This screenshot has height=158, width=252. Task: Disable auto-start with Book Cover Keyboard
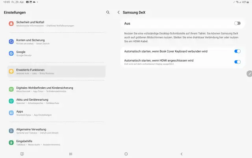(x=237, y=51)
